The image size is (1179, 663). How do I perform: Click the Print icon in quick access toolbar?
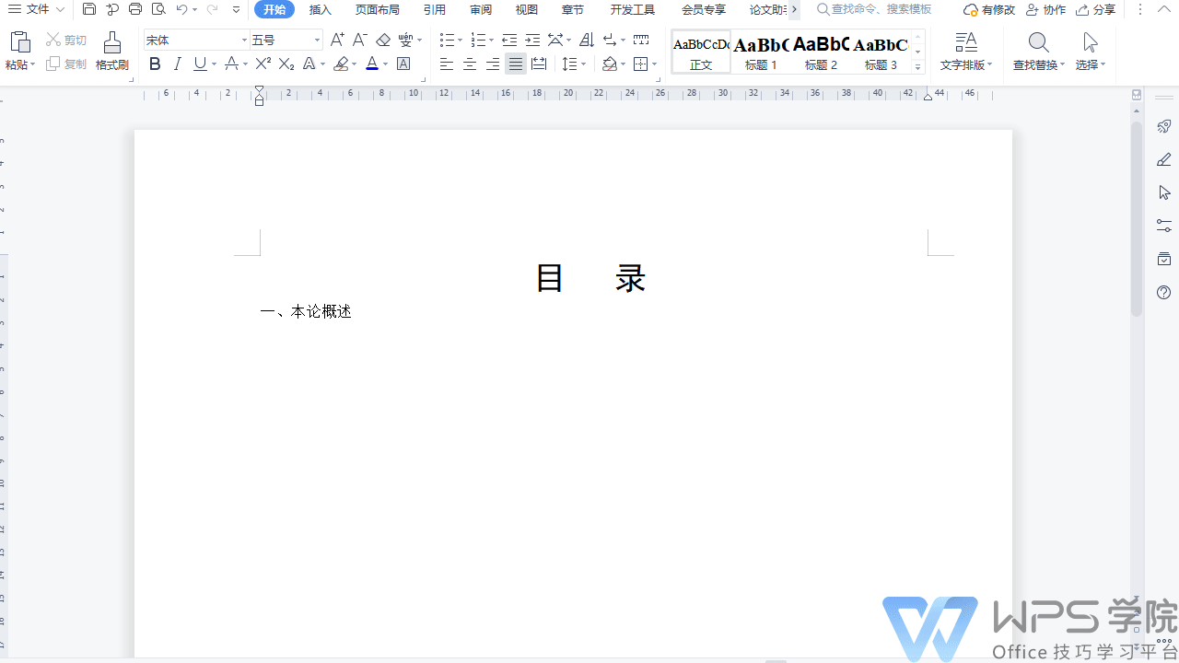click(x=135, y=9)
